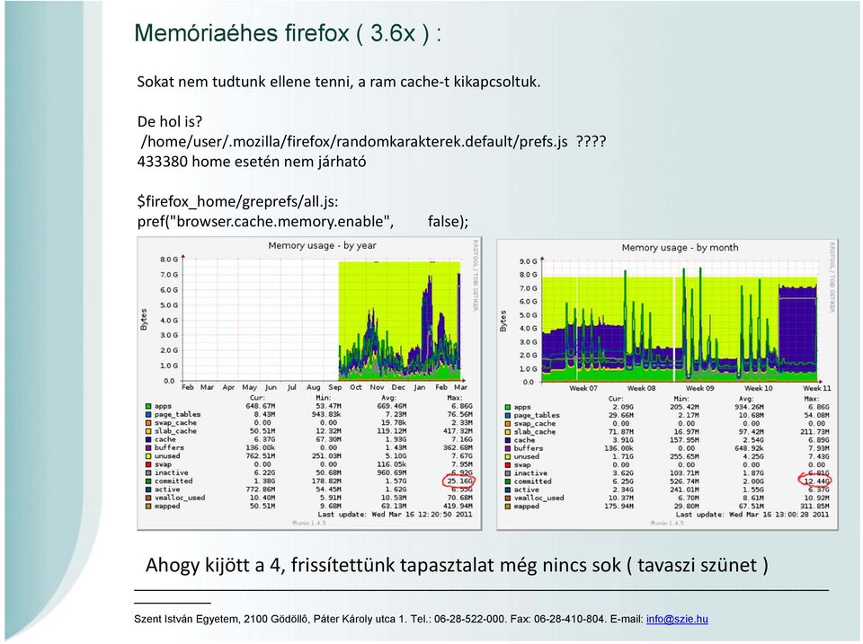
Task: Select the Memory usage by year graph
Action: pyautogui.click(x=309, y=384)
